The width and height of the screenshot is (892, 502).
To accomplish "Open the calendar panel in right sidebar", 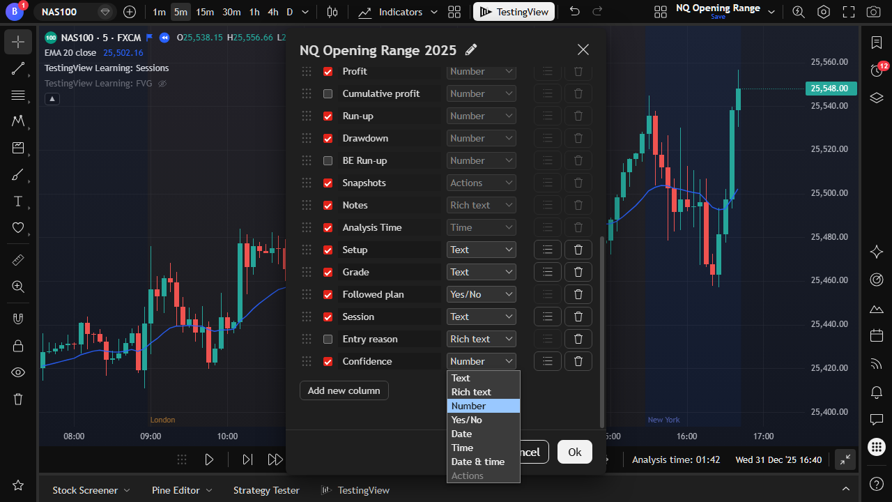I will click(877, 336).
